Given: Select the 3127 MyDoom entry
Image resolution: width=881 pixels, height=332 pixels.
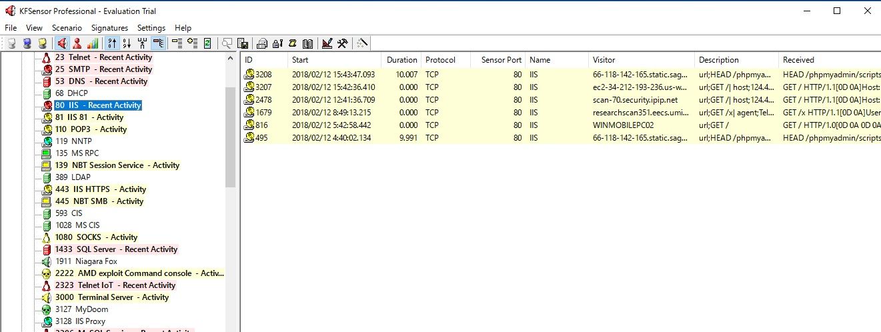Looking at the screenshot, I should [81, 309].
